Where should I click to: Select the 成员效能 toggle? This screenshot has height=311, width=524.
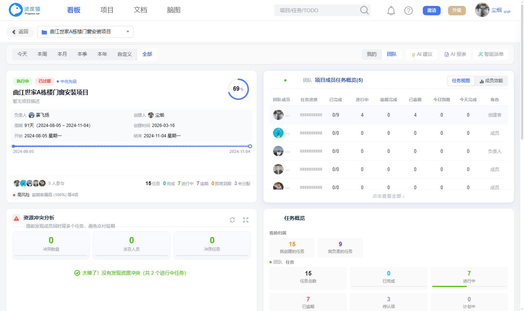(x=491, y=81)
